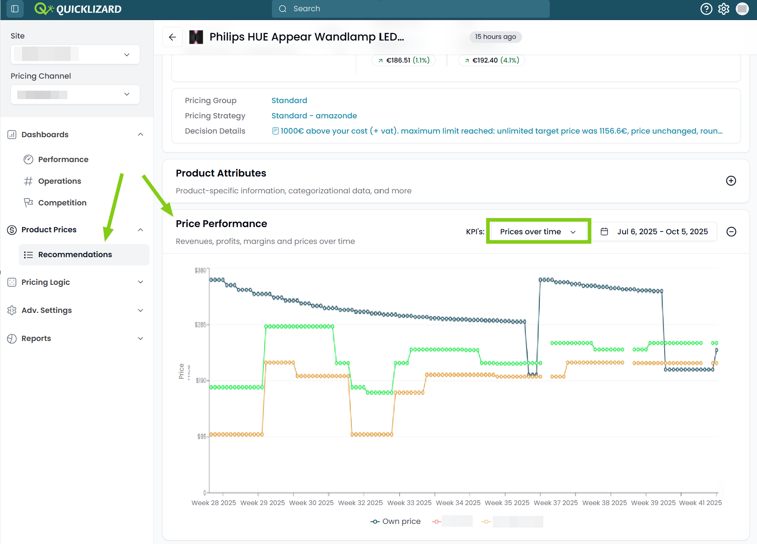Click into the Search field

coord(410,9)
